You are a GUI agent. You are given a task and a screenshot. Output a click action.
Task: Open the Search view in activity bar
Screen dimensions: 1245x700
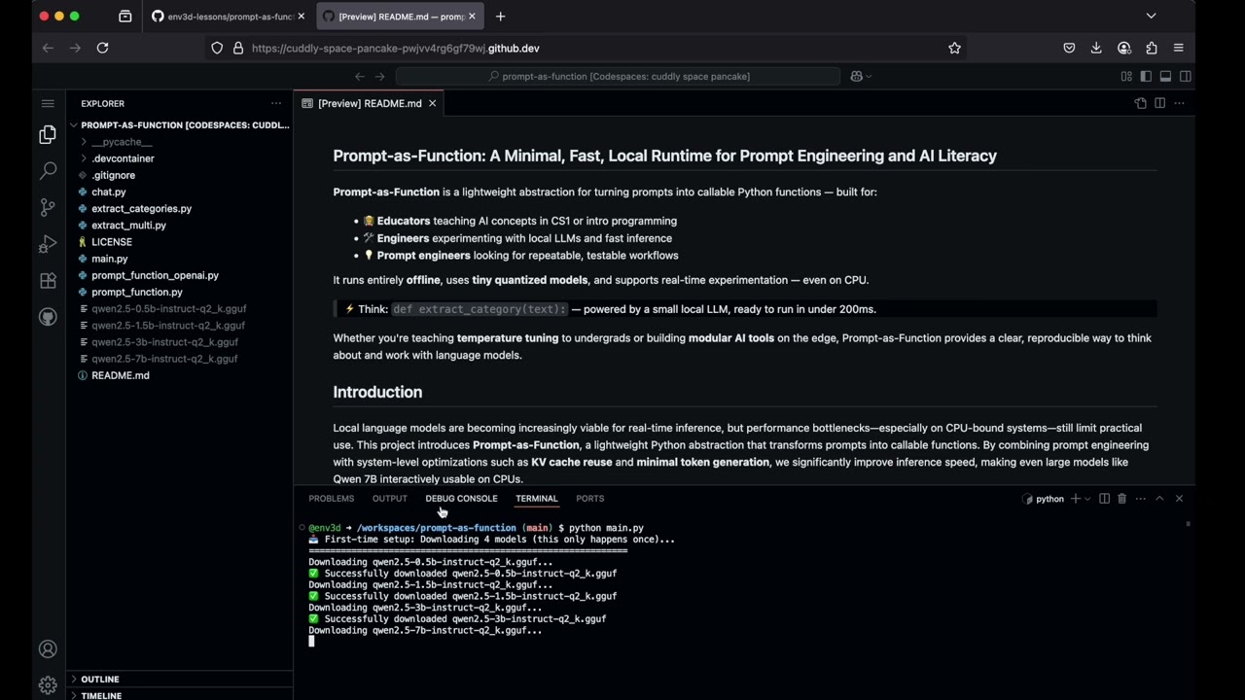click(48, 171)
